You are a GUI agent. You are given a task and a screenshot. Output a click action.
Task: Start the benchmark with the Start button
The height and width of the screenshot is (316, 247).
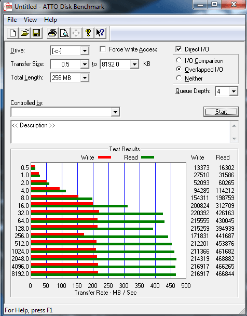(221, 112)
